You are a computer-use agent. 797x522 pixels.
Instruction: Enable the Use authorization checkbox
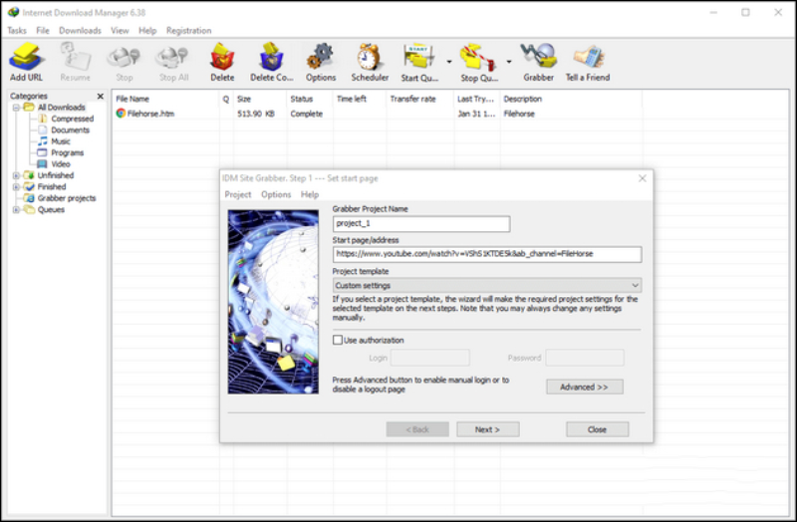tap(338, 340)
